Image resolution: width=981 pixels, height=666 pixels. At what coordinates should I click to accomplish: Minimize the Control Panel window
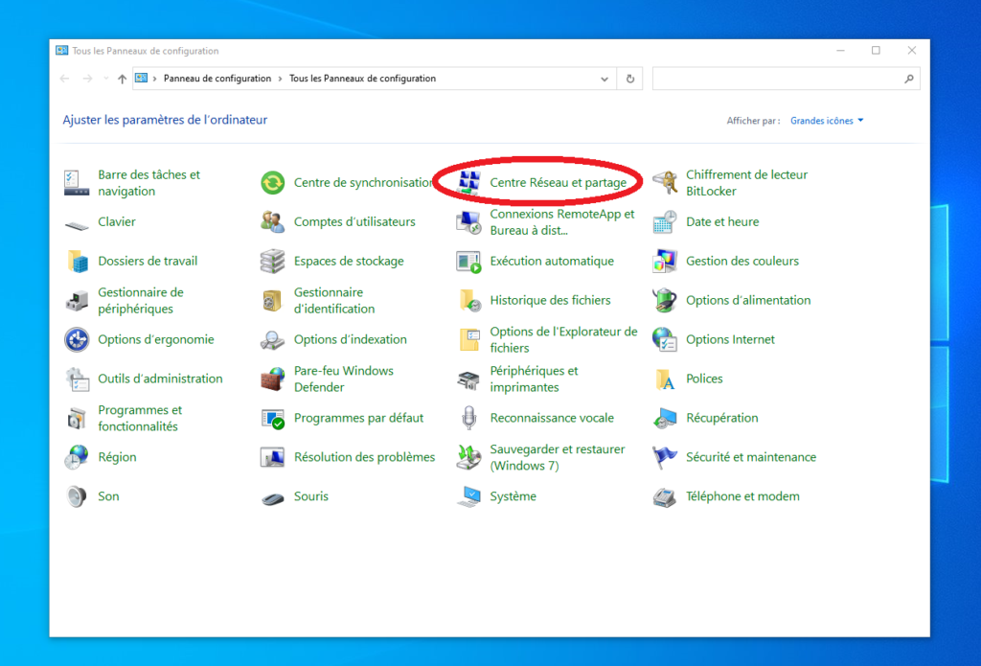(x=841, y=51)
